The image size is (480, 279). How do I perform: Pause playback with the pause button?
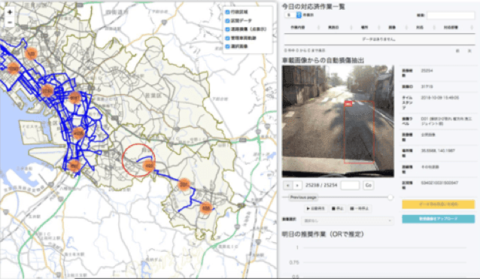[x=360, y=208]
